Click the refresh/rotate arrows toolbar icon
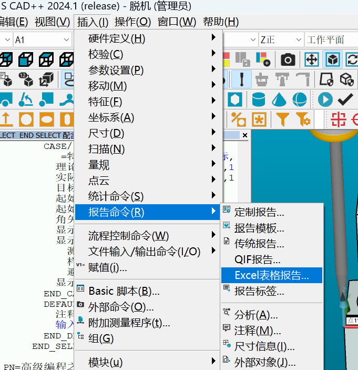Image resolution: width=358 pixels, height=370 pixels. 352,59
